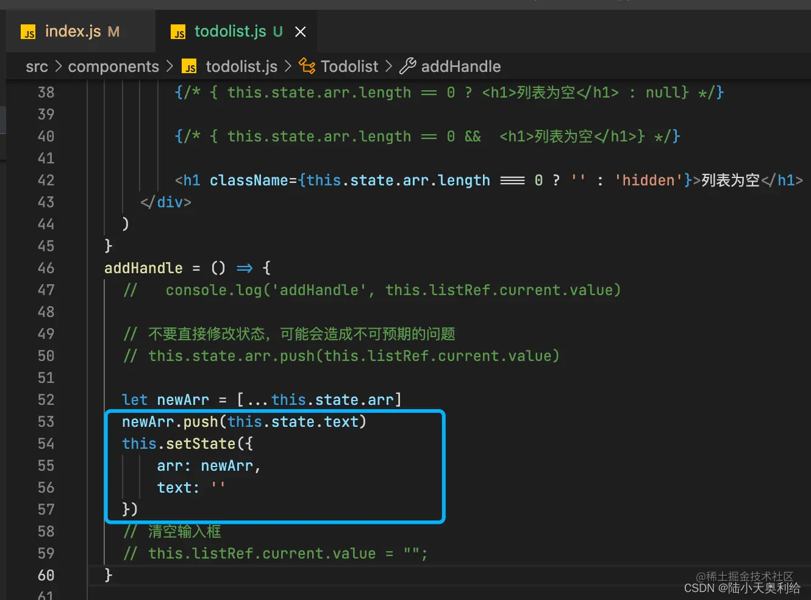Click line number 38 in gutter
The image size is (811, 600).
click(46, 93)
